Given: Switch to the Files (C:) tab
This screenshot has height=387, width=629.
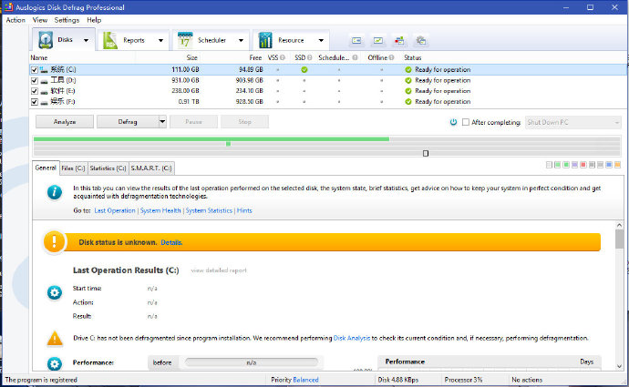Looking at the screenshot, I should point(74,168).
